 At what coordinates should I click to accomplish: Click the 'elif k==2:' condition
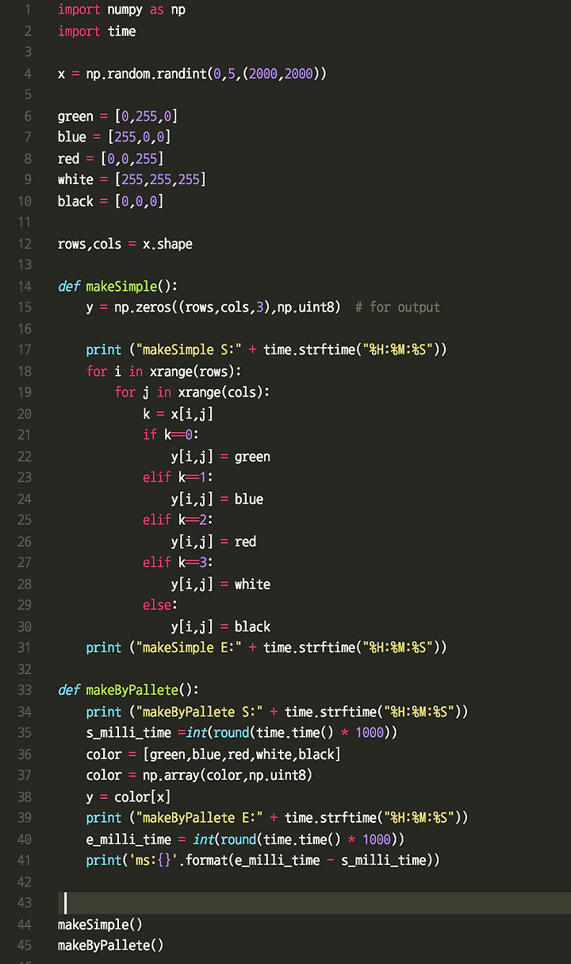pyautogui.click(x=178, y=520)
